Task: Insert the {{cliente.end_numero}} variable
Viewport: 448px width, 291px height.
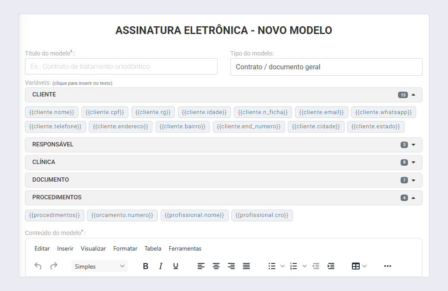Action: (249, 127)
